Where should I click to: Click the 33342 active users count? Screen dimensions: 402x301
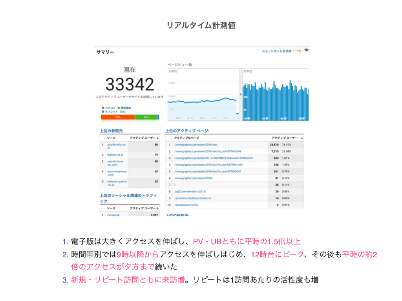pyautogui.click(x=130, y=85)
